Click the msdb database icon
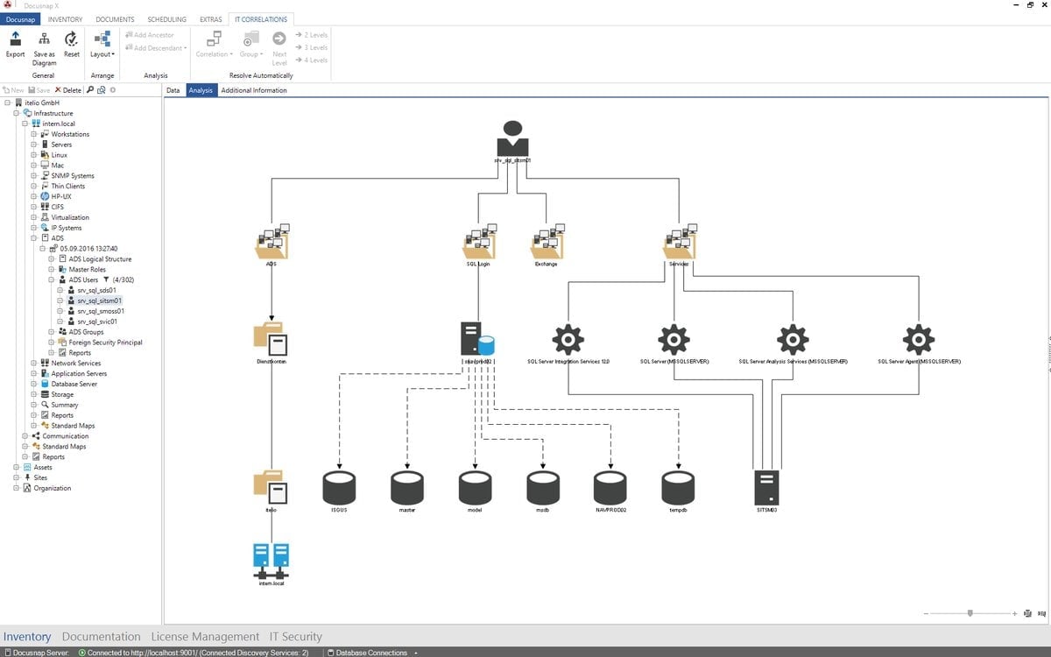The width and height of the screenshot is (1051, 657). point(542,487)
